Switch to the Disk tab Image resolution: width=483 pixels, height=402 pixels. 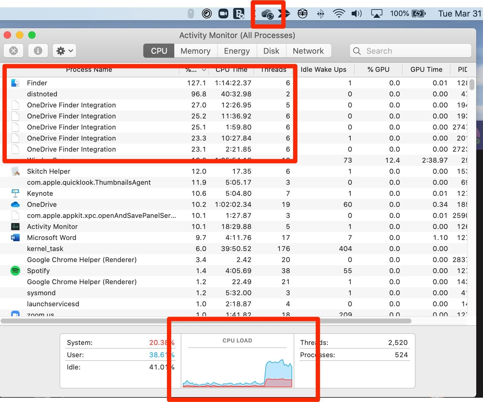coord(271,51)
